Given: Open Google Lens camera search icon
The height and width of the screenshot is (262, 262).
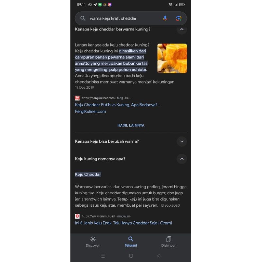Looking at the screenshot, I should 178,18.
